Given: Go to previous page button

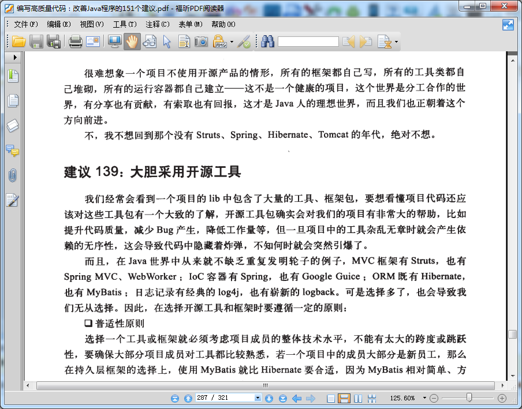Looking at the screenshot, I should 188,399.
